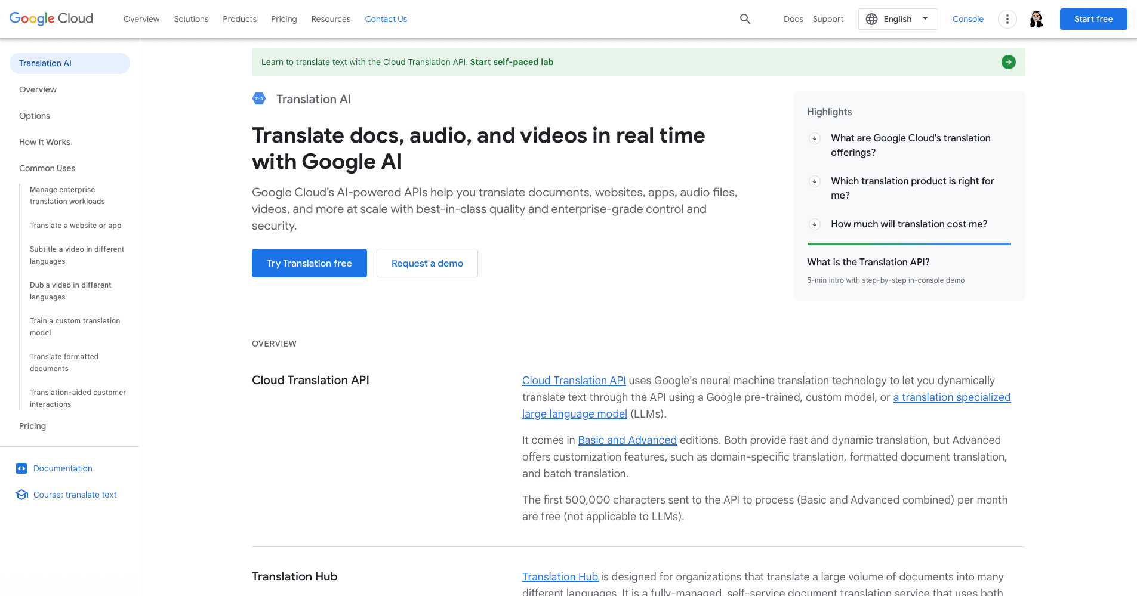Select 'Dub a video in different languages'

(70, 291)
